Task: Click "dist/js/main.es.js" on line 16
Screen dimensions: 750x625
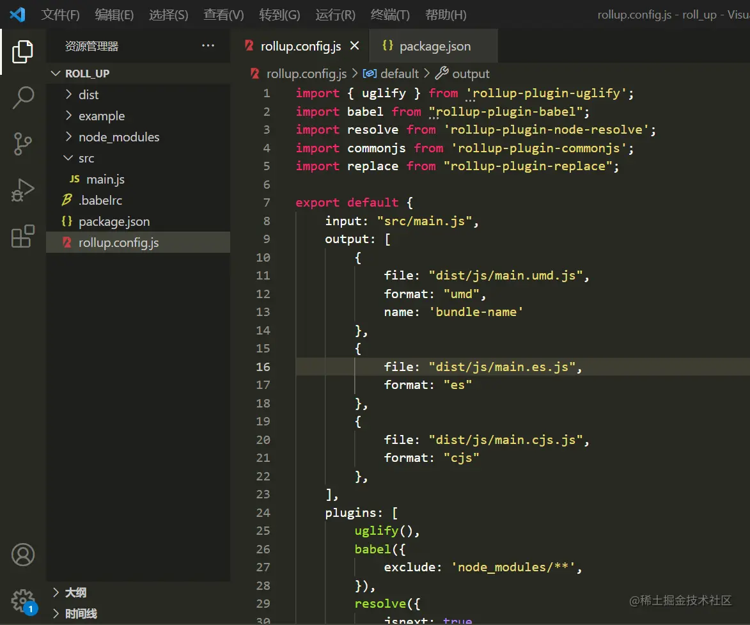Action: click(502, 367)
